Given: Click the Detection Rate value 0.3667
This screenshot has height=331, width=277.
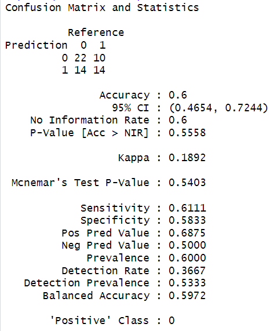Looking at the screenshot, I should click(x=187, y=271).
